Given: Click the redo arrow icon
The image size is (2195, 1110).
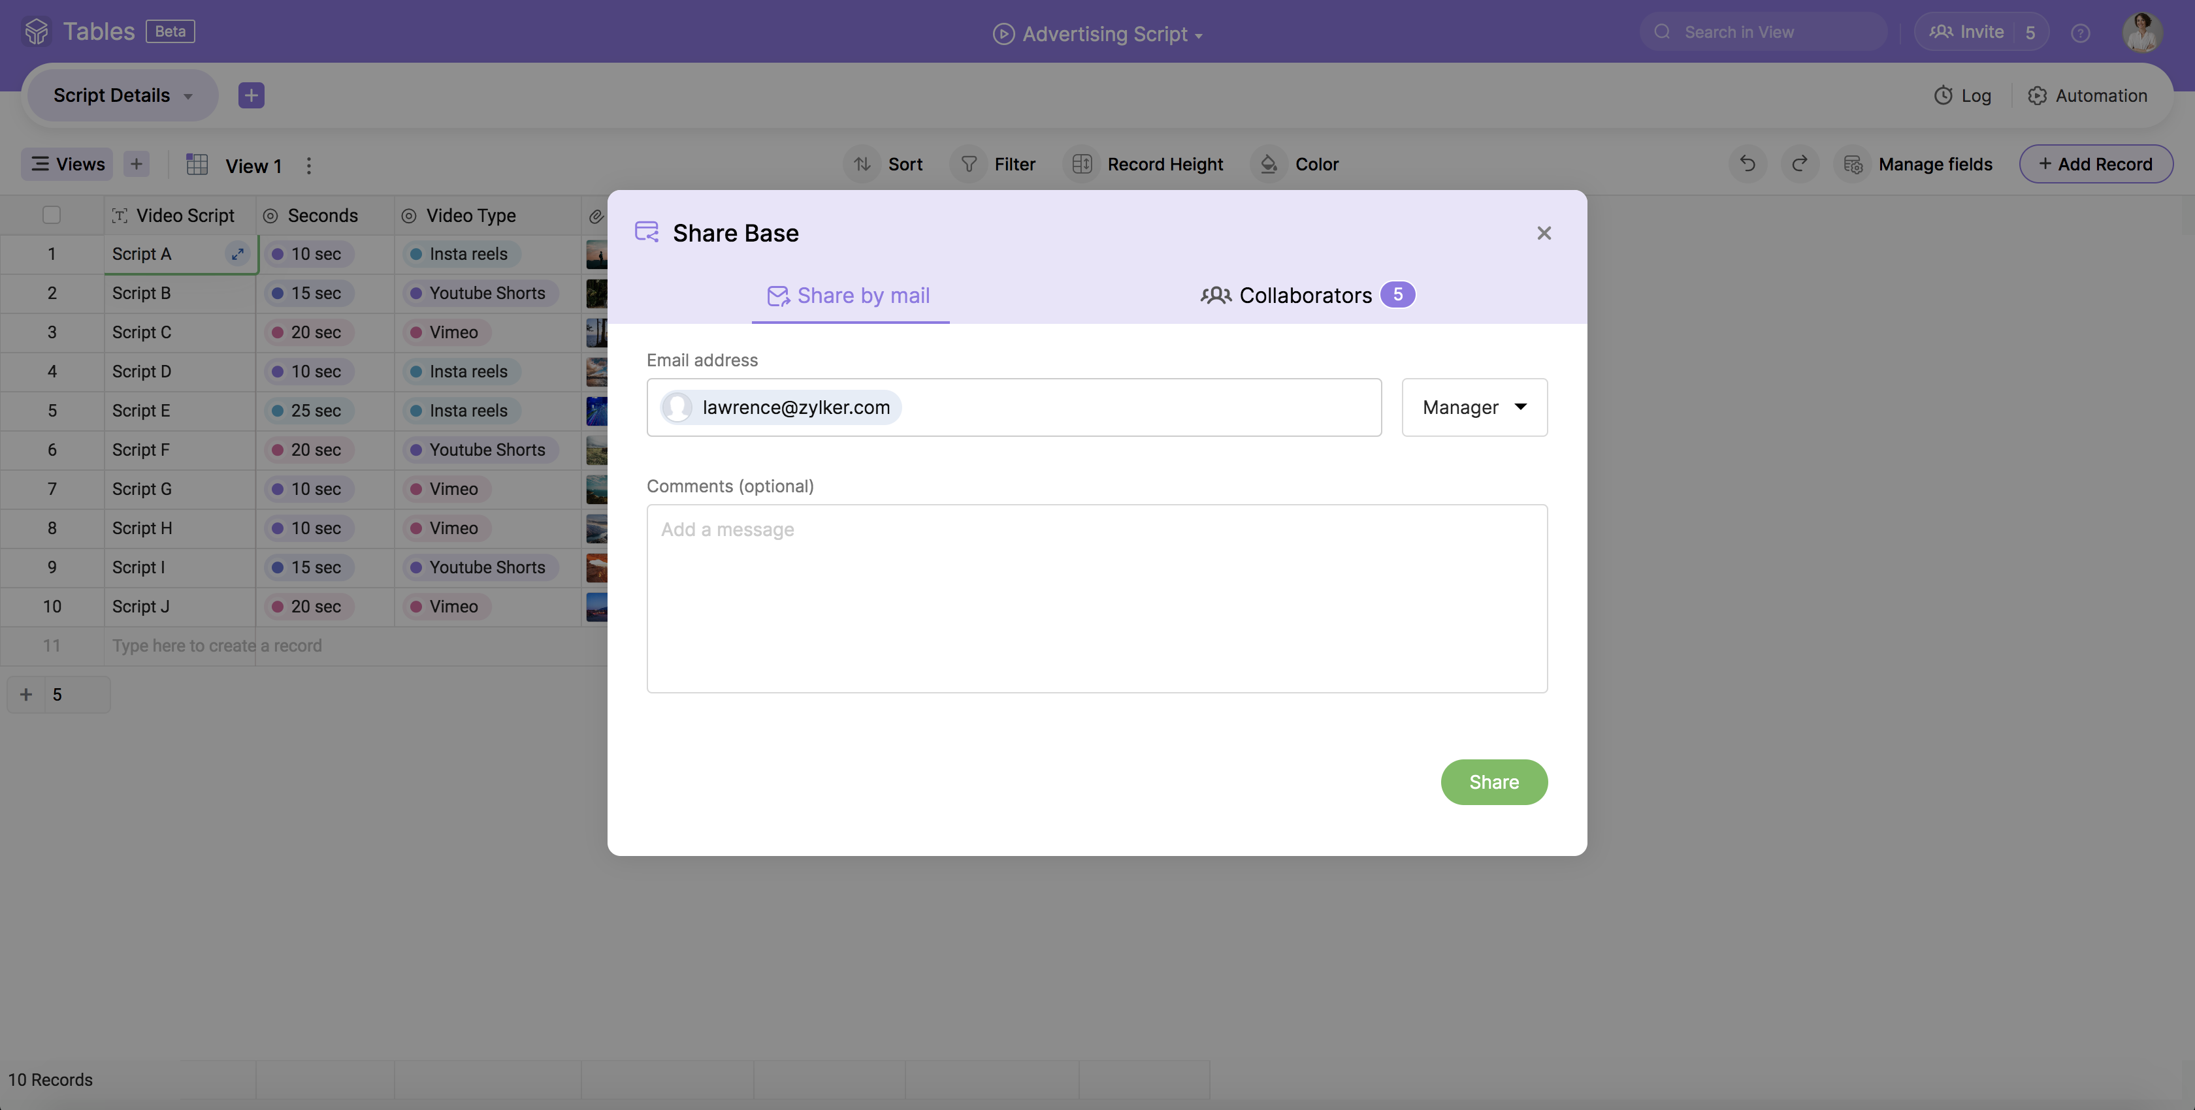Looking at the screenshot, I should pos(1798,163).
